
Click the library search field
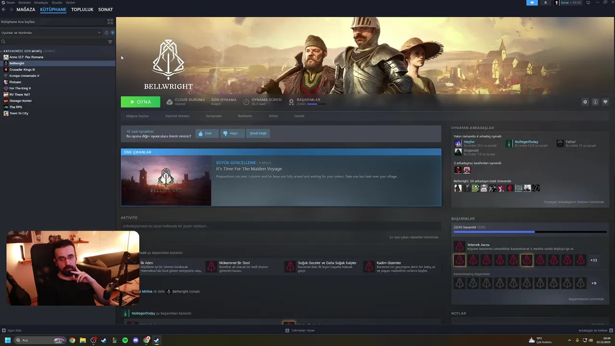point(56,42)
